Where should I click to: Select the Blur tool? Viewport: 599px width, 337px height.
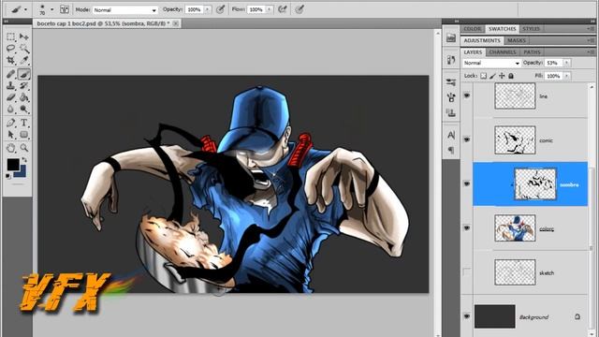(x=10, y=110)
